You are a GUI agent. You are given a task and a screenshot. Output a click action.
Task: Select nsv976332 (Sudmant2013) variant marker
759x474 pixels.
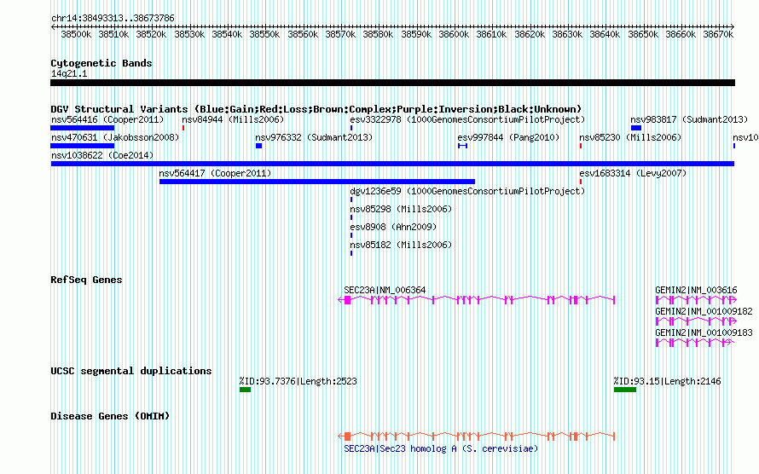(259, 146)
